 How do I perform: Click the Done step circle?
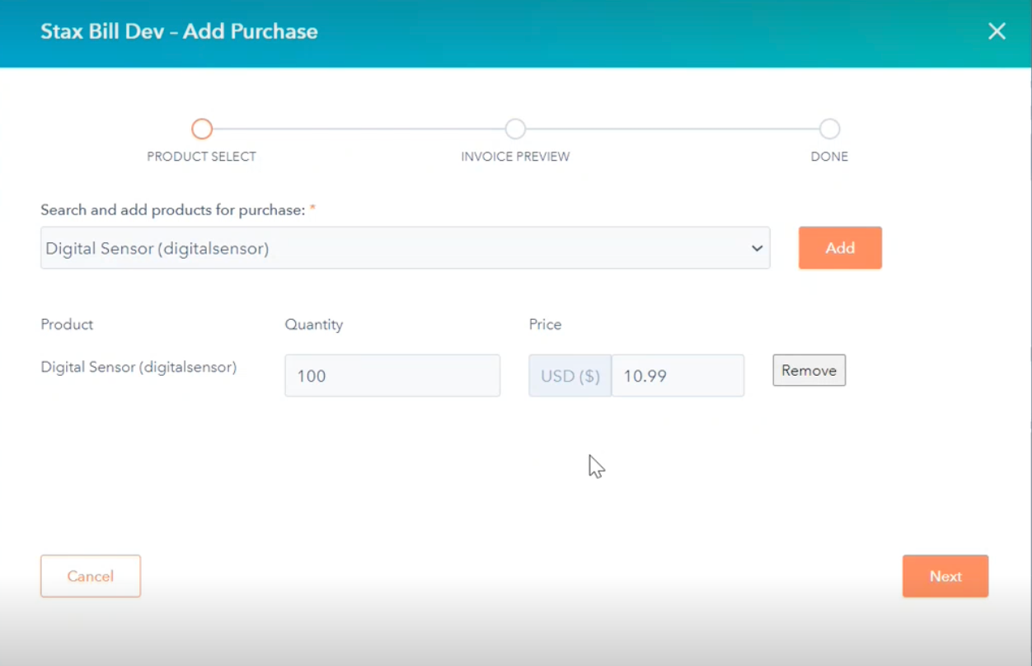point(829,129)
